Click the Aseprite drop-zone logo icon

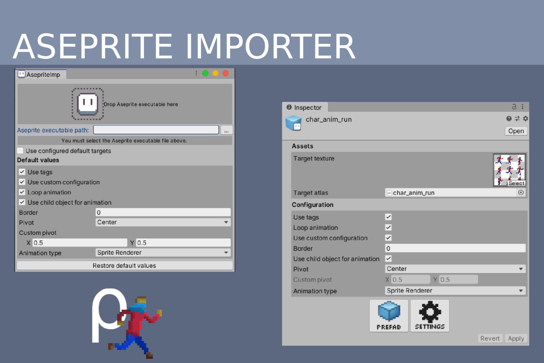[88, 104]
